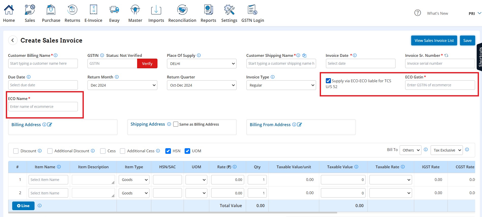Open the Return Month dropdown
Image resolution: width=482 pixels, height=217 pixels.
(x=122, y=85)
